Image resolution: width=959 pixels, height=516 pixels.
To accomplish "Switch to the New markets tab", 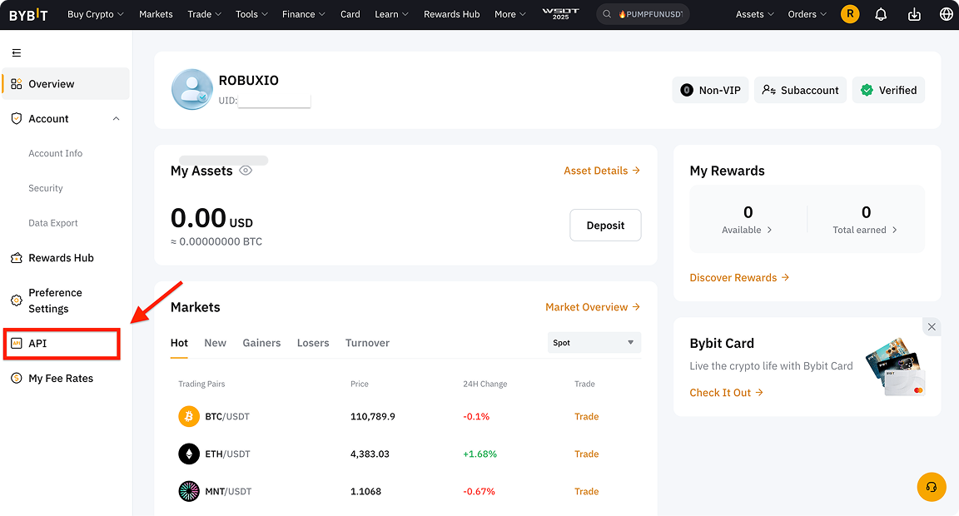I will tap(216, 343).
